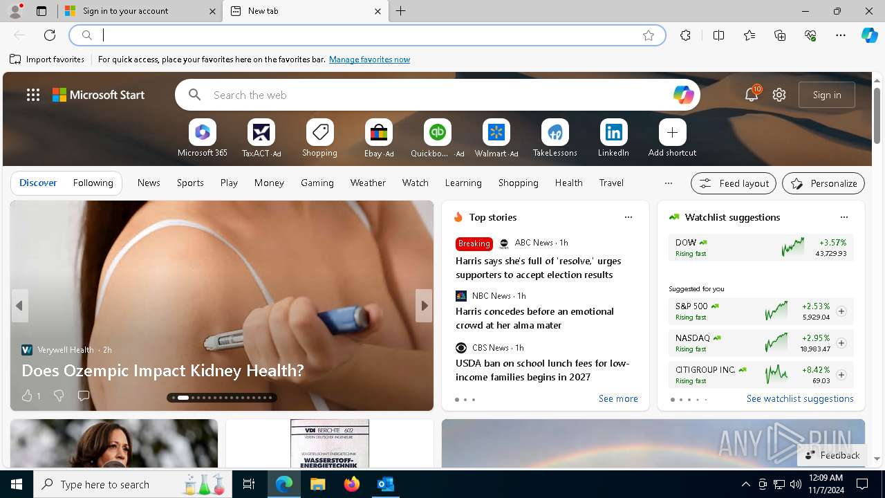Go to next carousel story
The image size is (885, 498).
424,306
